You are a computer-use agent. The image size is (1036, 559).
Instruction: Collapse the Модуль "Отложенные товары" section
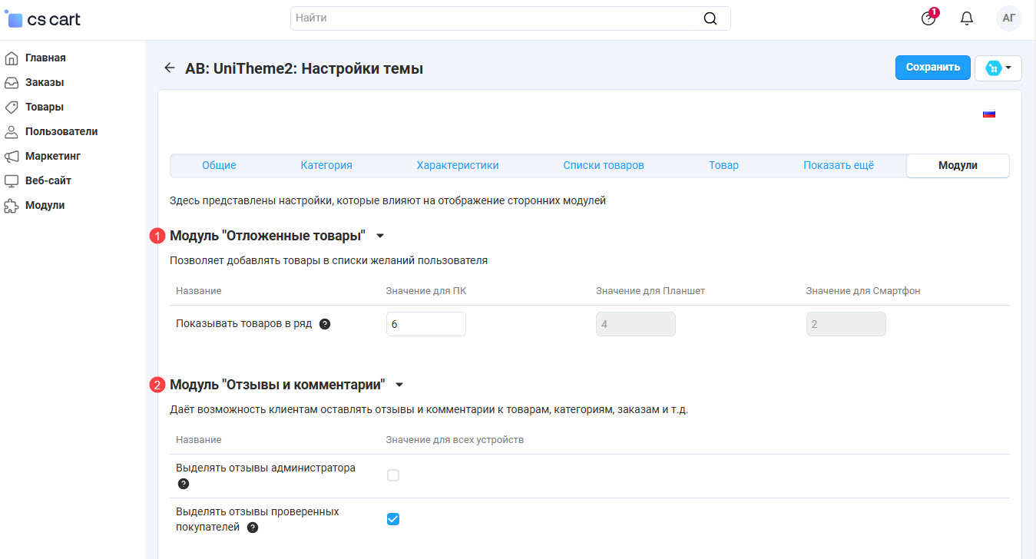pos(380,236)
